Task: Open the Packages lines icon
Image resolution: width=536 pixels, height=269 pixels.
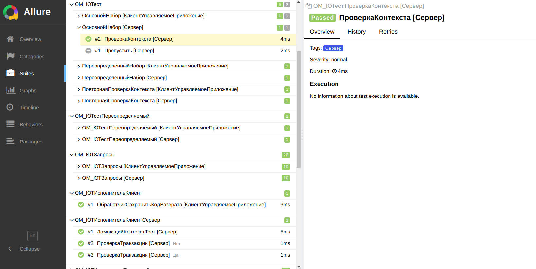Action: [x=10, y=141]
